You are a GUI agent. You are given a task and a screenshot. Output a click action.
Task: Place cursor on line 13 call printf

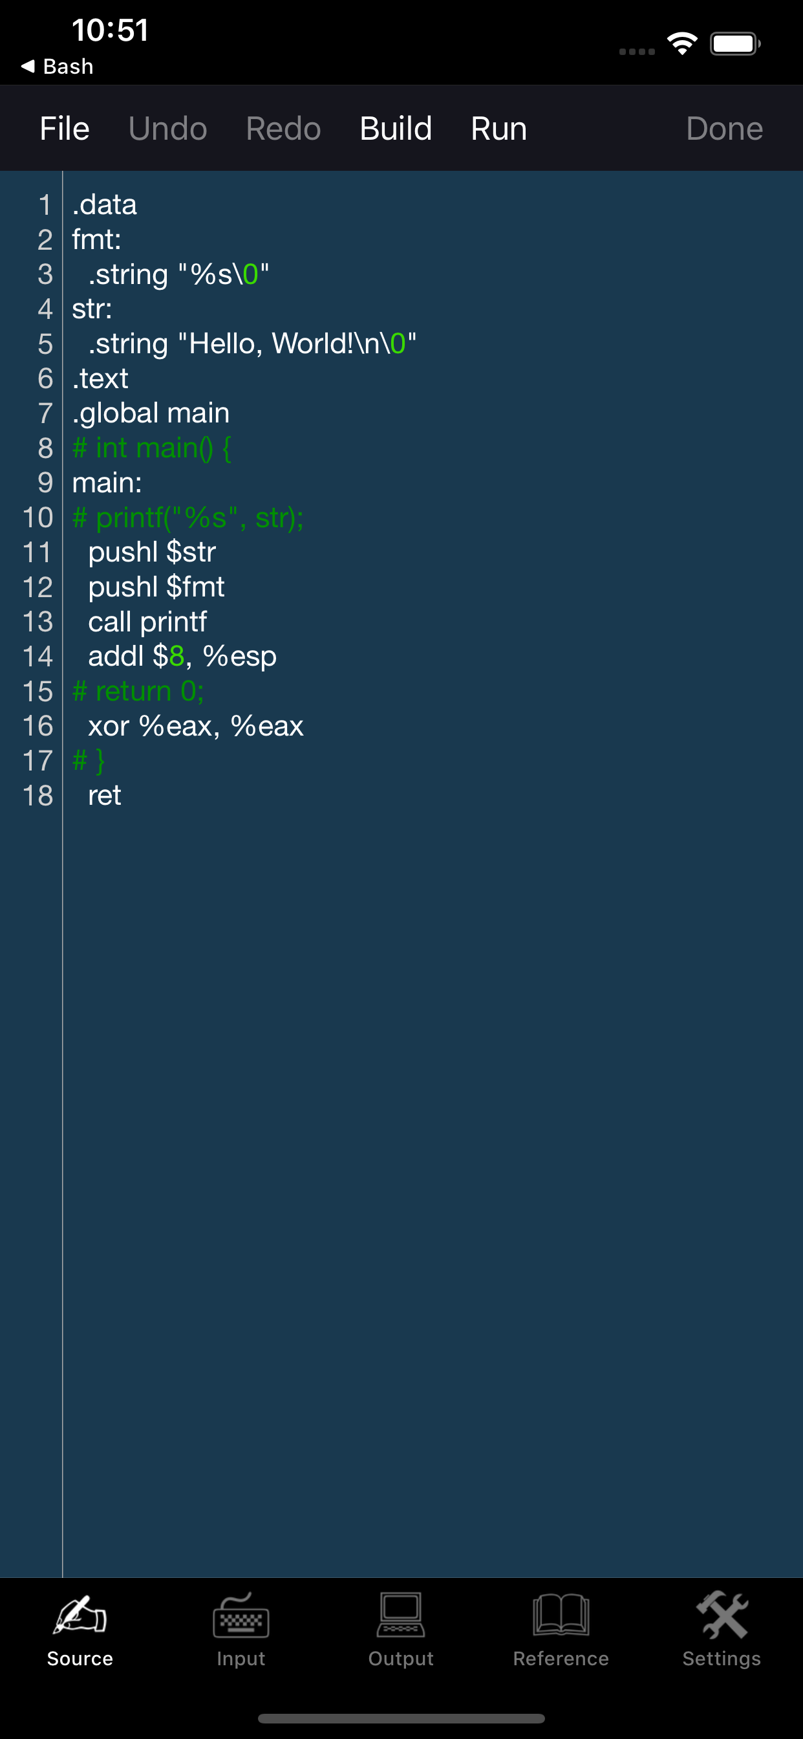(148, 621)
